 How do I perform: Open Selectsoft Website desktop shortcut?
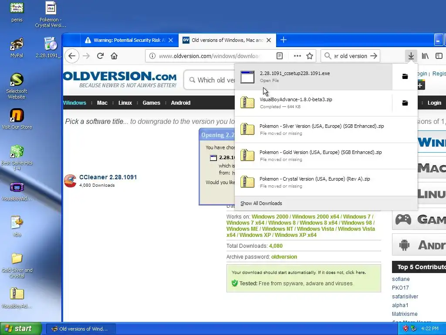pyautogui.click(x=17, y=86)
